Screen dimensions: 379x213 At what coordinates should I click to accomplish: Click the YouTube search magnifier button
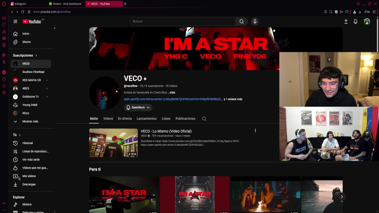tap(242, 21)
